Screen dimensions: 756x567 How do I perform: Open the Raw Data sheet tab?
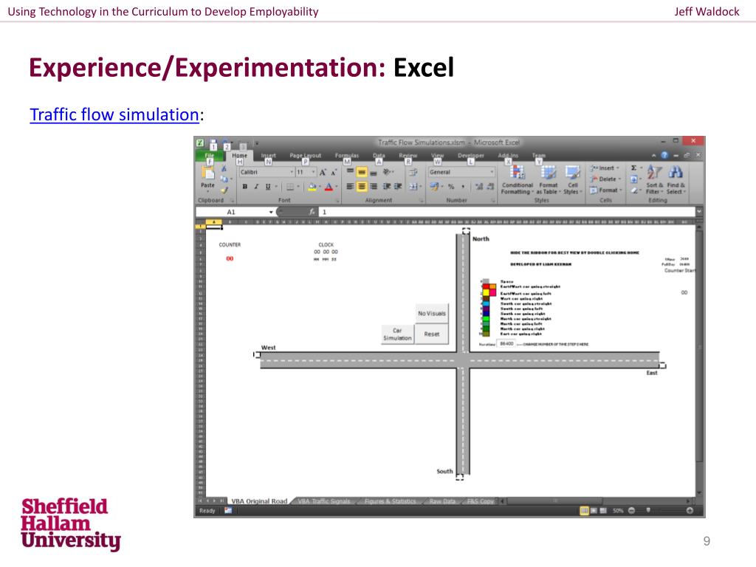(442, 501)
